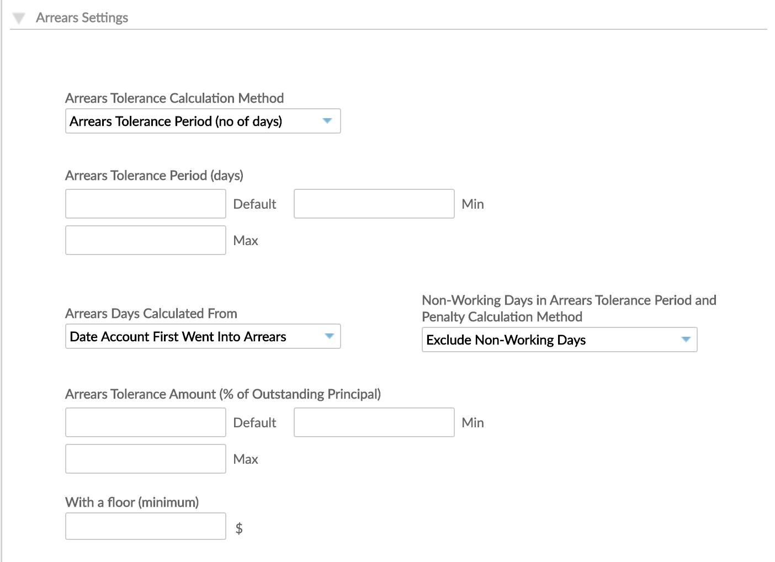Click the dollar sign beside floor field
Image resolution: width=775 pixels, height=562 pixels.
click(239, 528)
